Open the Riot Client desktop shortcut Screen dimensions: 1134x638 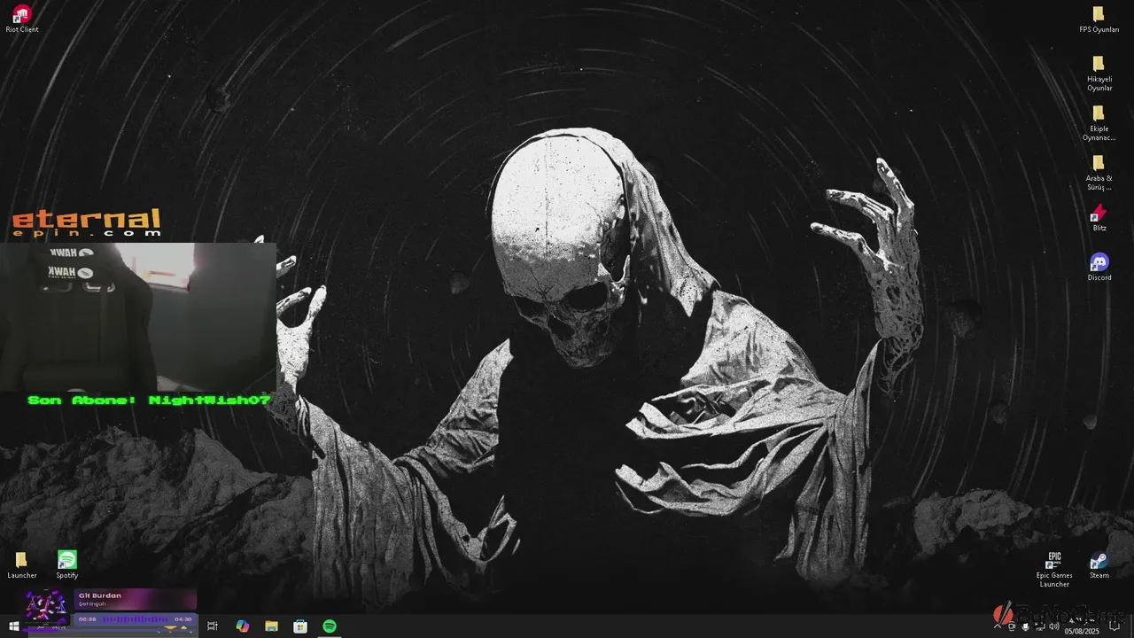point(22,19)
